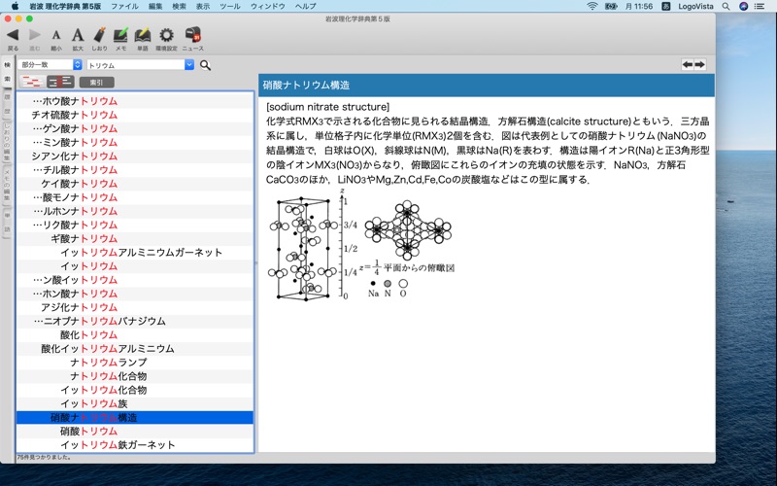Select the ナトリウムランプ result
Screen dimensions: 777x486
[x=135, y=363]
